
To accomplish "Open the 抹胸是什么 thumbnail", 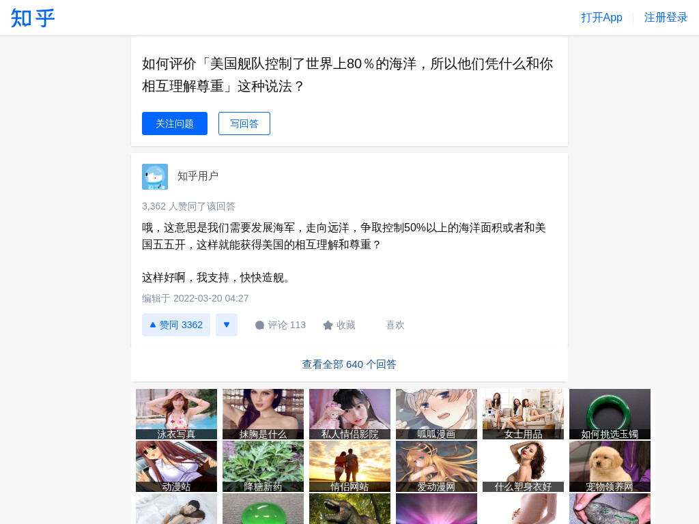I will click(263, 414).
